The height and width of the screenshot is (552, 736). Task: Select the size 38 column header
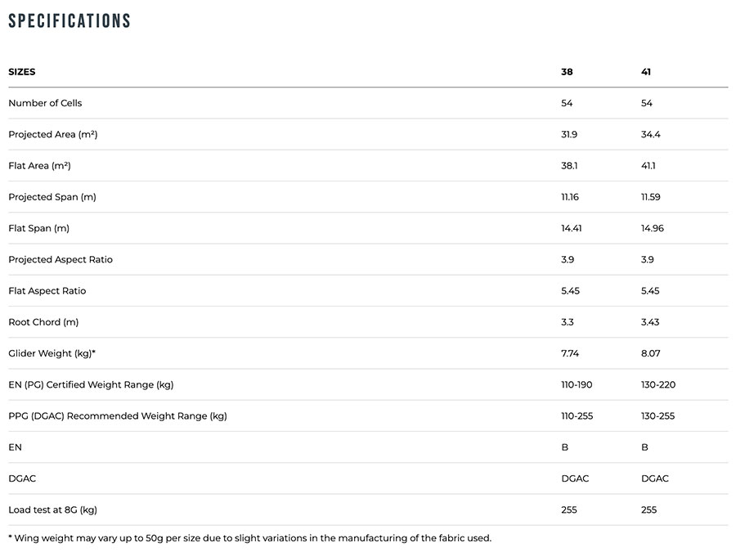click(x=567, y=72)
